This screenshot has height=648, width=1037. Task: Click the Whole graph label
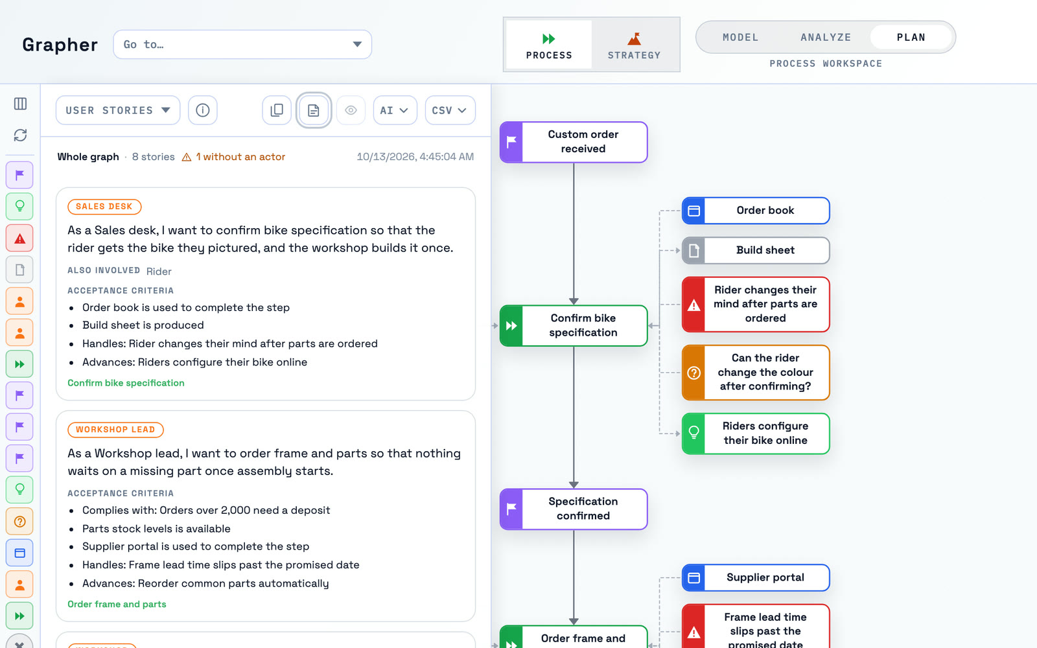tap(88, 157)
